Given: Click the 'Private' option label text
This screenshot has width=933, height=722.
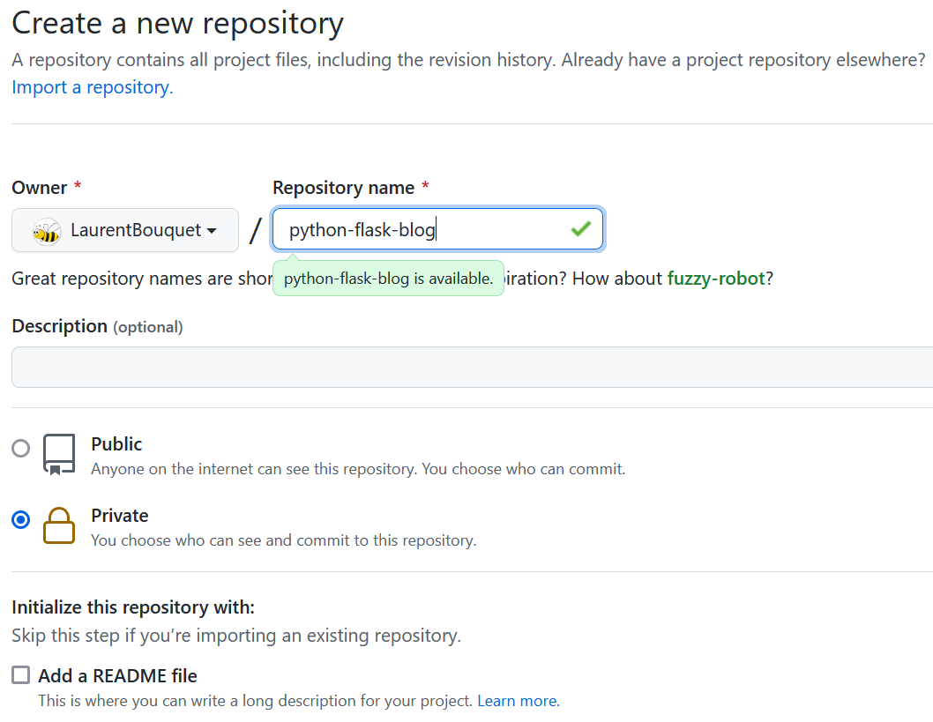Looking at the screenshot, I should tap(120, 516).
